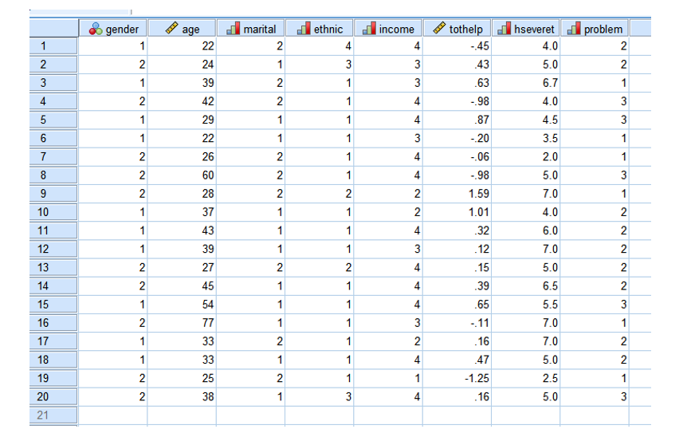Click age value 54 in row 15

208,305
